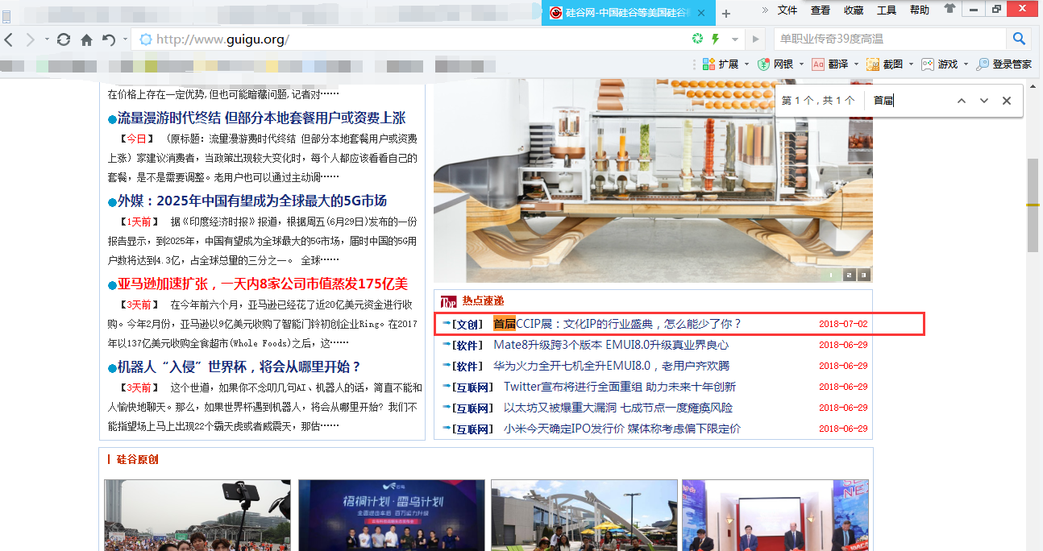Close the find-in-page bar
Viewport: 1043px width, 551px height.
click(1006, 101)
